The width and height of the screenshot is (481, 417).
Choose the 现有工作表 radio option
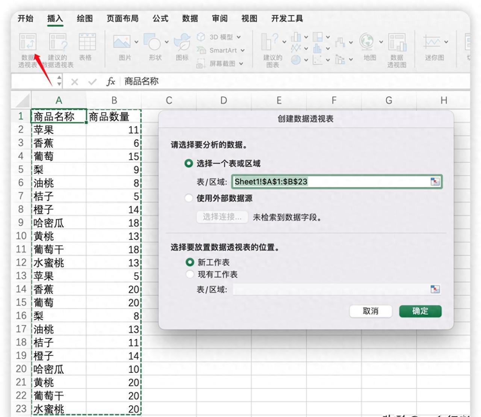click(x=190, y=274)
